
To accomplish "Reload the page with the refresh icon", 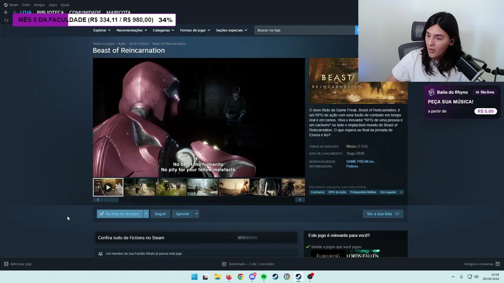I will pyautogui.click(x=6, y=20).
